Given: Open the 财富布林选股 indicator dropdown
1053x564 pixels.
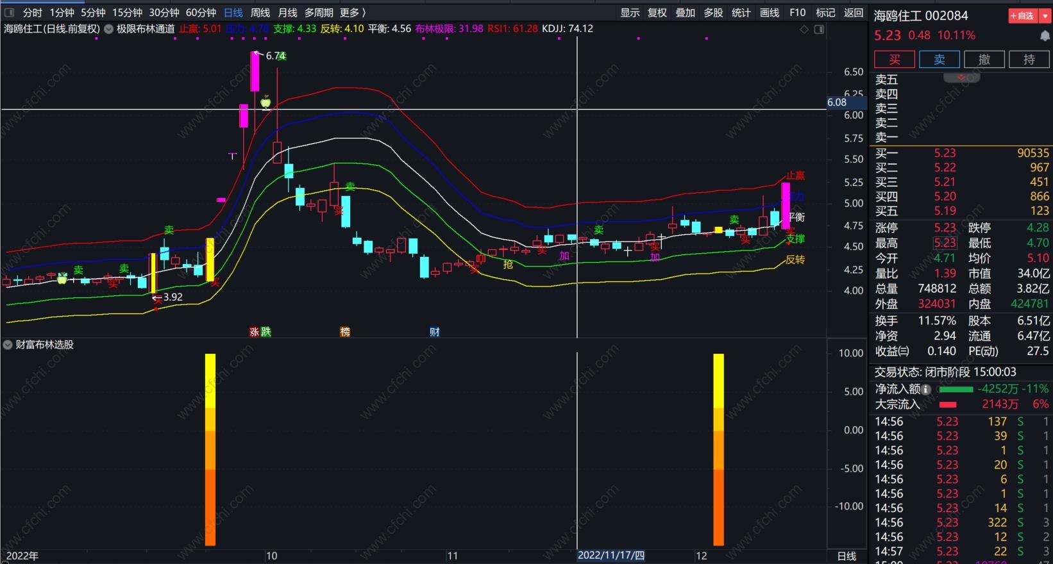Looking at the screenshot, I should pyautogui.click(x=8, y=345).
